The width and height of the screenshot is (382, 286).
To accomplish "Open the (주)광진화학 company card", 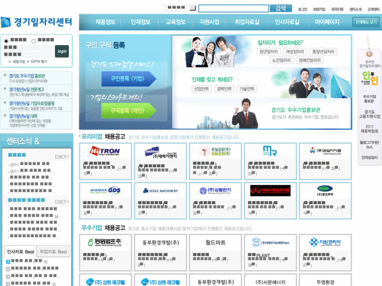I will (x=325, y=201).
